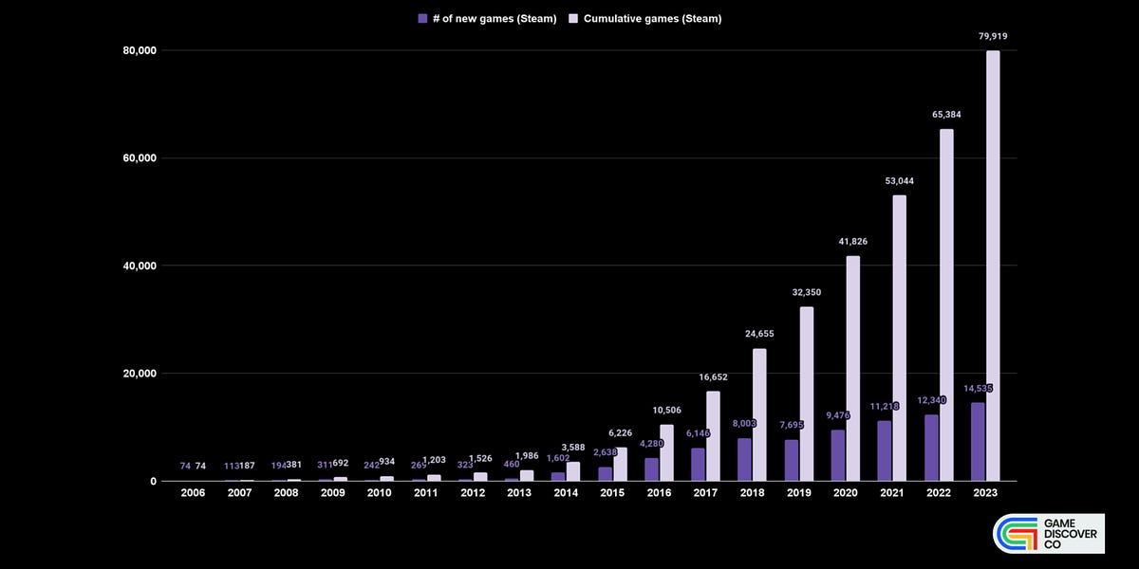Click the 381 data label
Image resolution: width=1139 pixels, height=569 pixels.
point(293,465)
